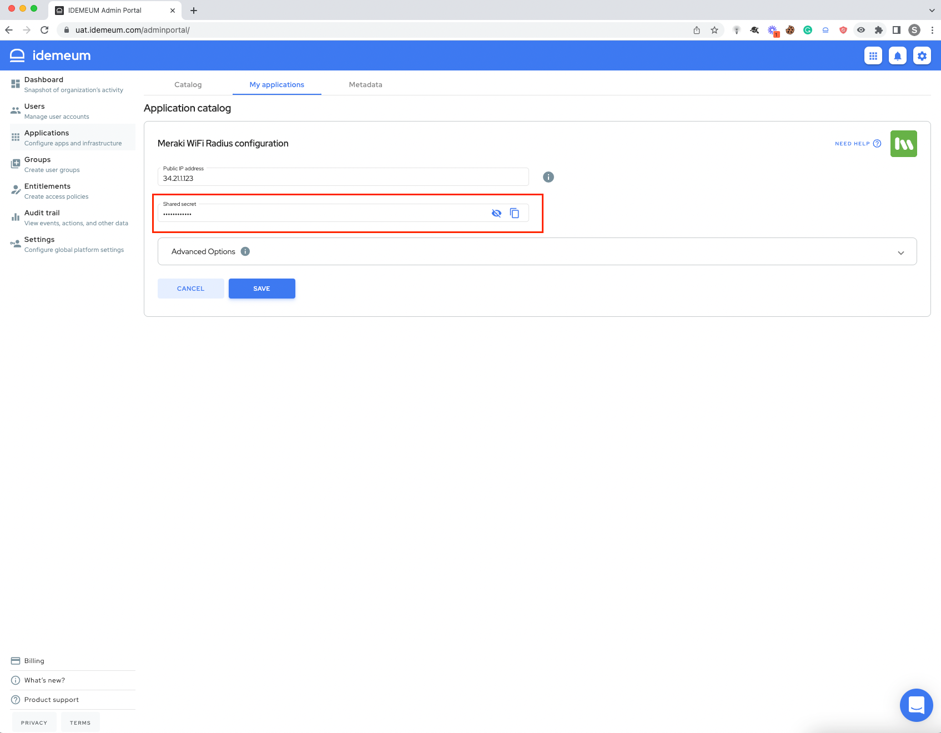Screen dimensions: 941x733
Task: Click the Audit trail chart icon
Action: pos(16,217)
